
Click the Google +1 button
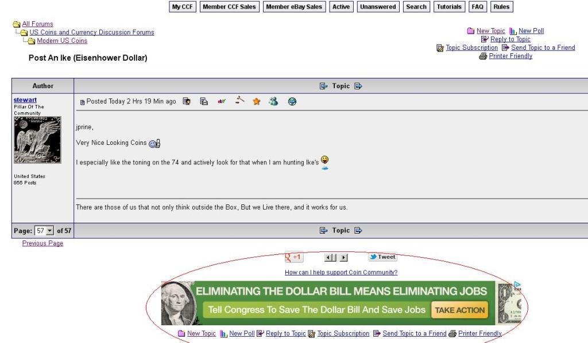[x=293, y=257]
